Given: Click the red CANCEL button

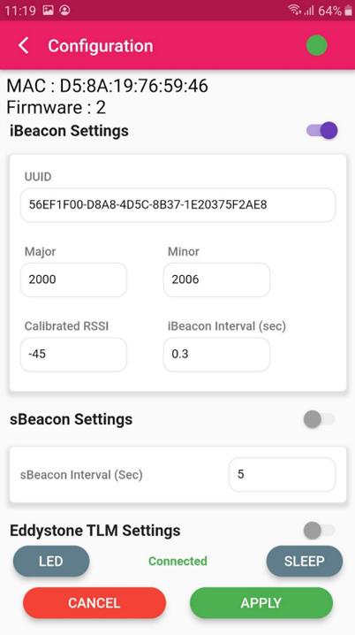Looking at the screenshot, I should coord(94,602).
